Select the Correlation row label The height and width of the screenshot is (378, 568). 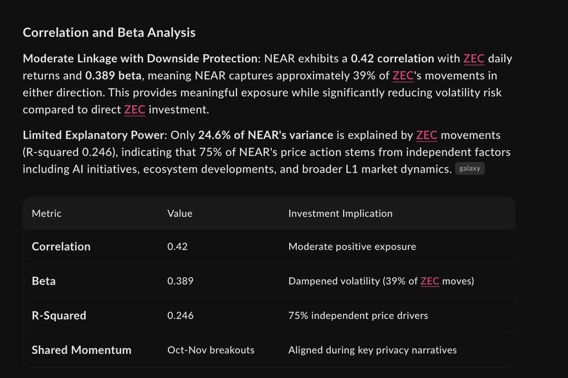[x=61, y=246]
